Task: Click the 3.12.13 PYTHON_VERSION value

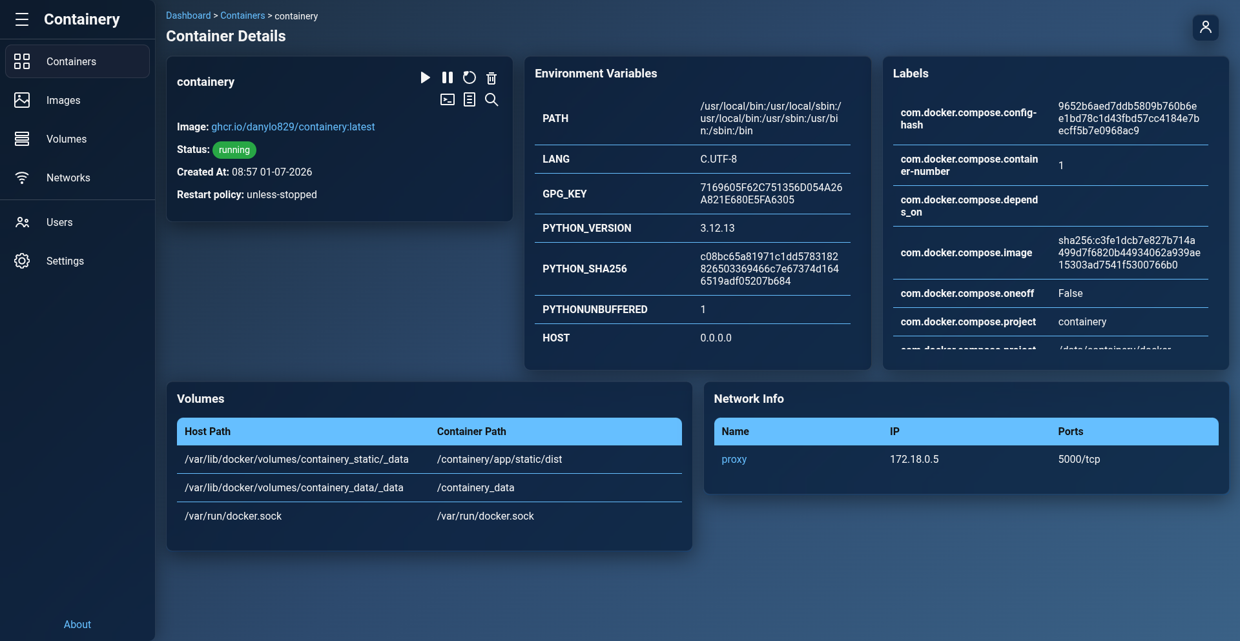Action: 718,228
